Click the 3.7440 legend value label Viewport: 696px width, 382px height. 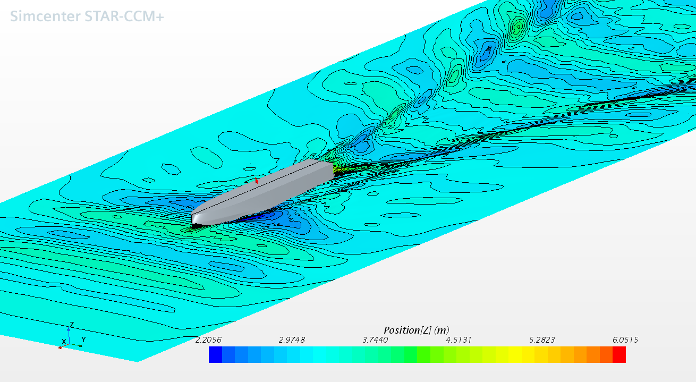click(x=375, y=340)
